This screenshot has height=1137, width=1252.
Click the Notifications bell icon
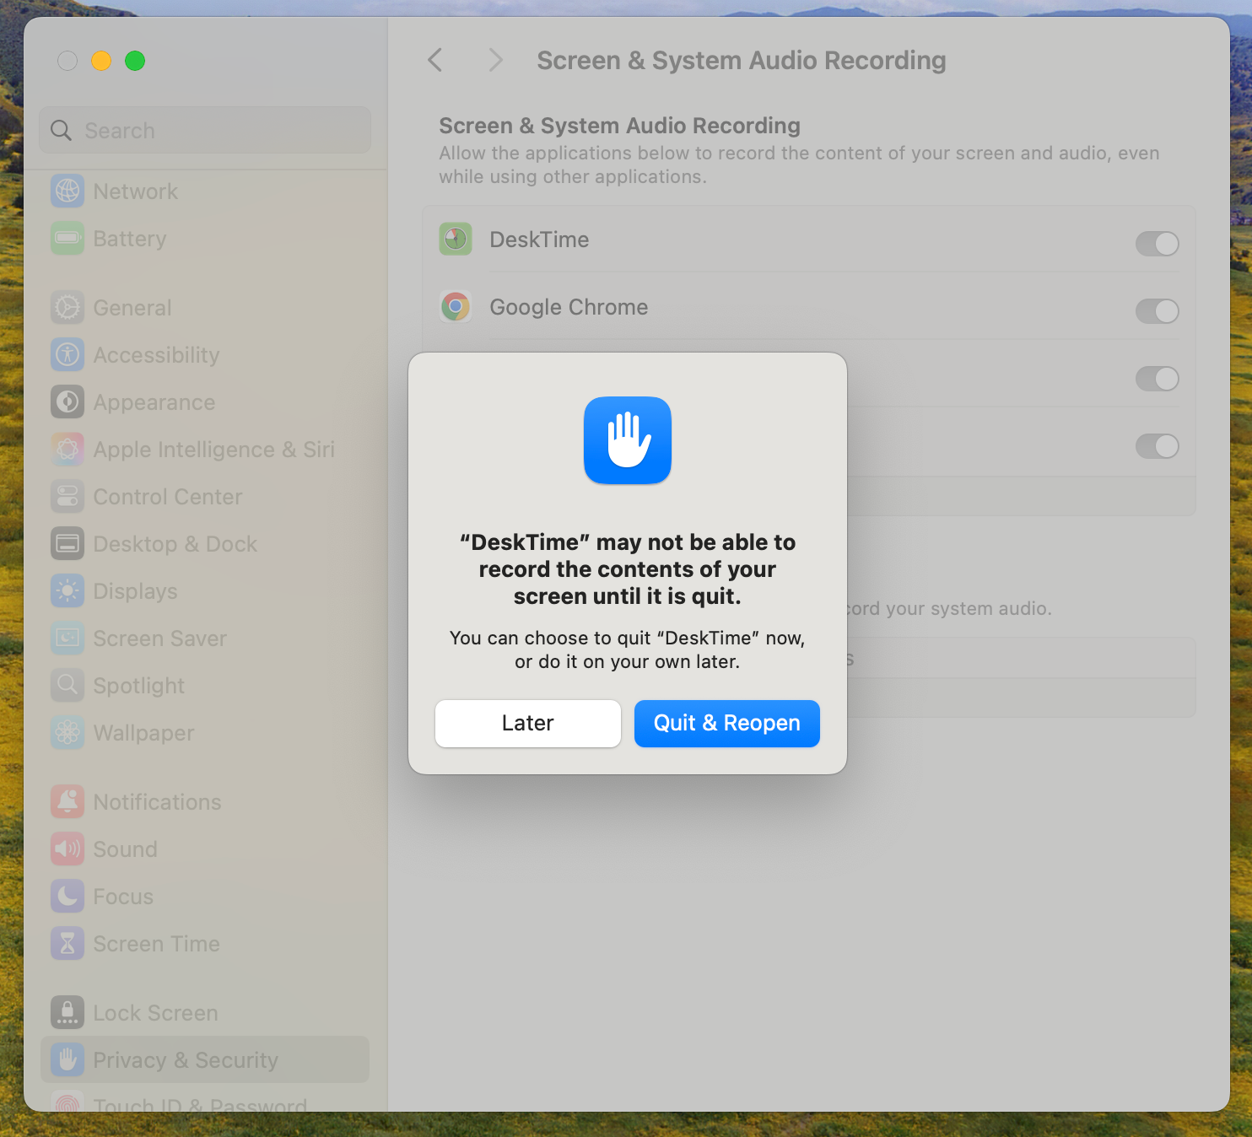coord(67,802)
